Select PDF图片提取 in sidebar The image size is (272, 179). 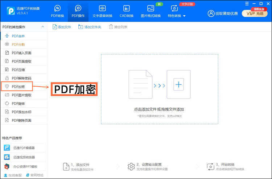[x=24, y=95]
